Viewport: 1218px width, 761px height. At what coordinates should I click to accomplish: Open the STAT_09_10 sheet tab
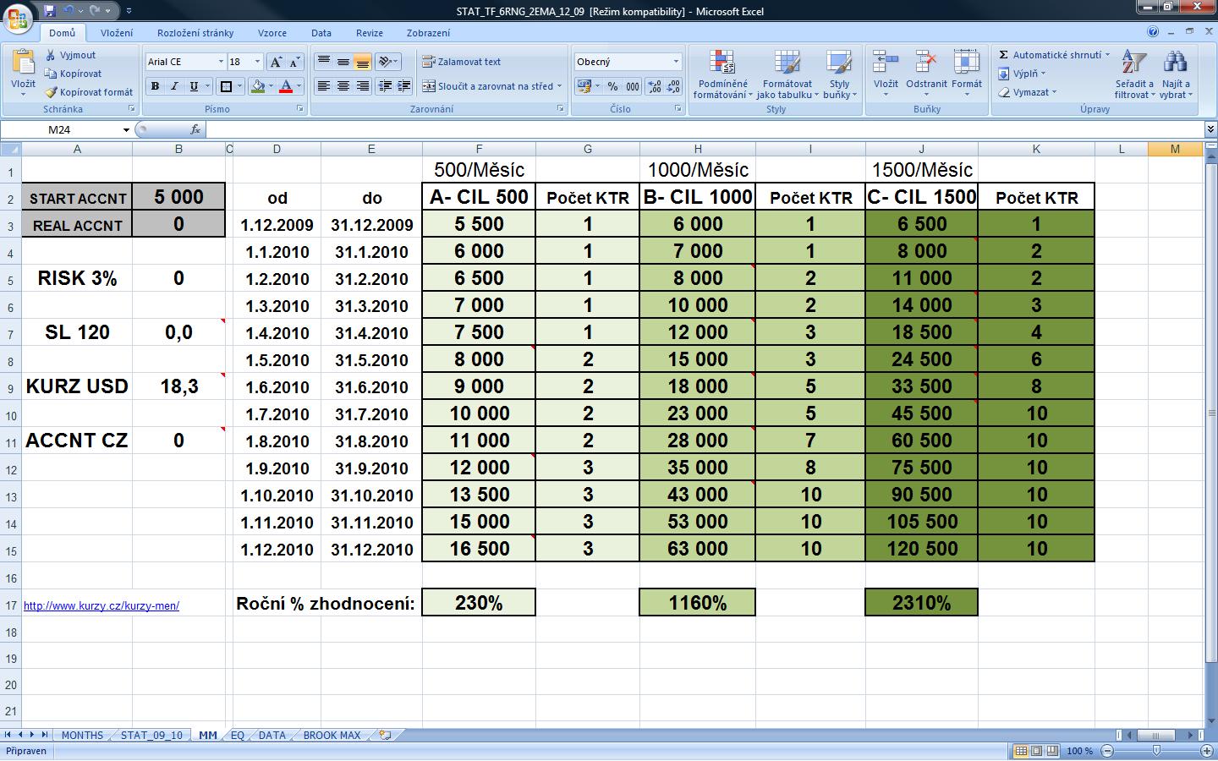pyautogui.click(x=151, y=735)
